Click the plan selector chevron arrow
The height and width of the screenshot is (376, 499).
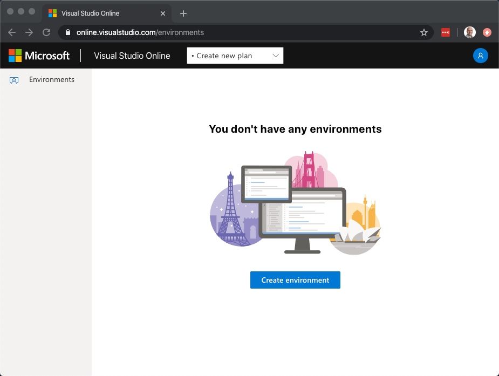tap(276, 56)
